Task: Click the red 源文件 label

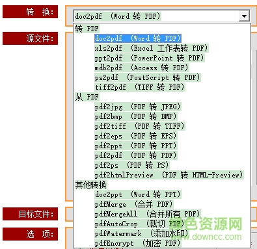Action: [x=30, y=38]
